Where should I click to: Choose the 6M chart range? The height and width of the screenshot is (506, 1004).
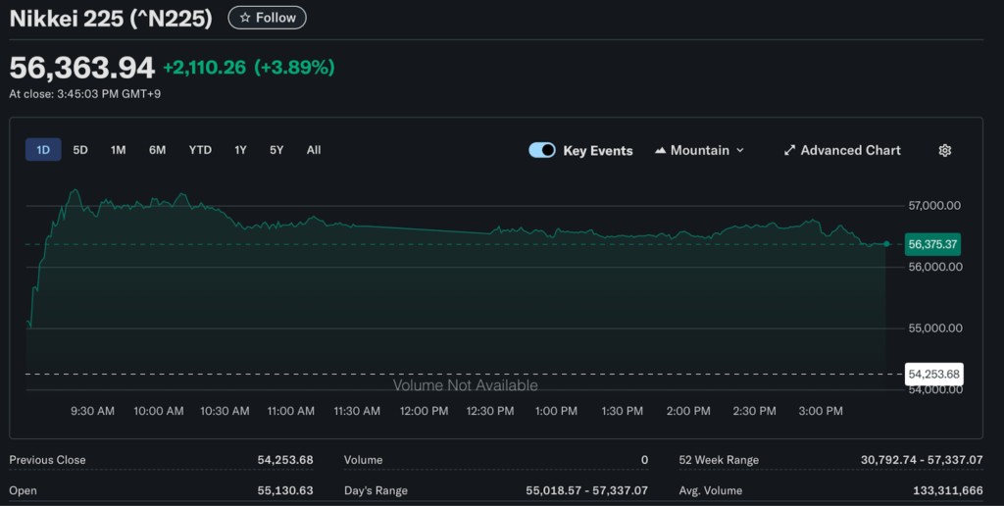coord(157,150)
